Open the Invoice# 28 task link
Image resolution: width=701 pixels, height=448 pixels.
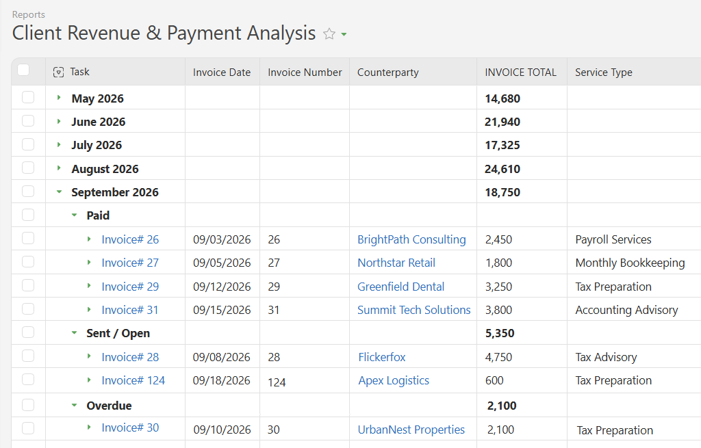click(130, 357)
